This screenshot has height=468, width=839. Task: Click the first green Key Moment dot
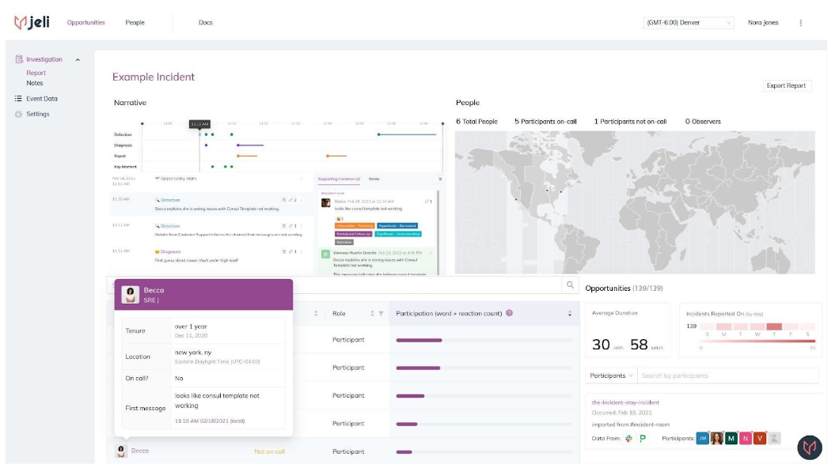[212, 167]
